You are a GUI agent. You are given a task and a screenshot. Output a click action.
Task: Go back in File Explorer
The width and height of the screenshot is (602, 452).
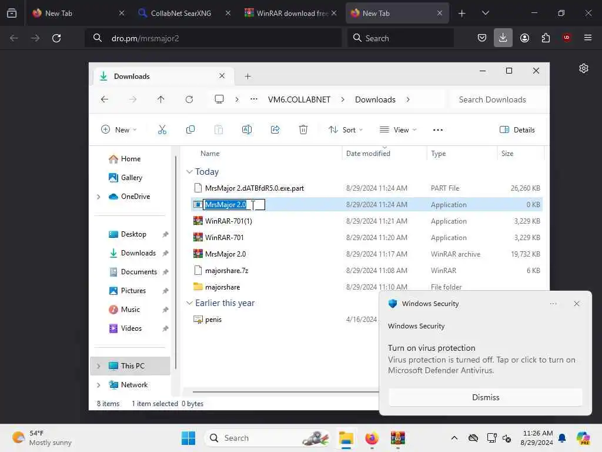tap(105, 99)
